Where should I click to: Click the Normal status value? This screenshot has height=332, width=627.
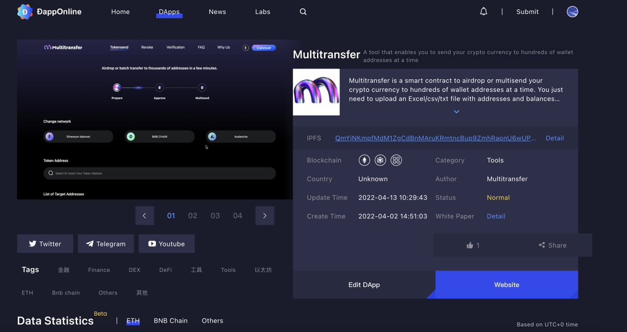pyautogui.click(x=498, y=198)
